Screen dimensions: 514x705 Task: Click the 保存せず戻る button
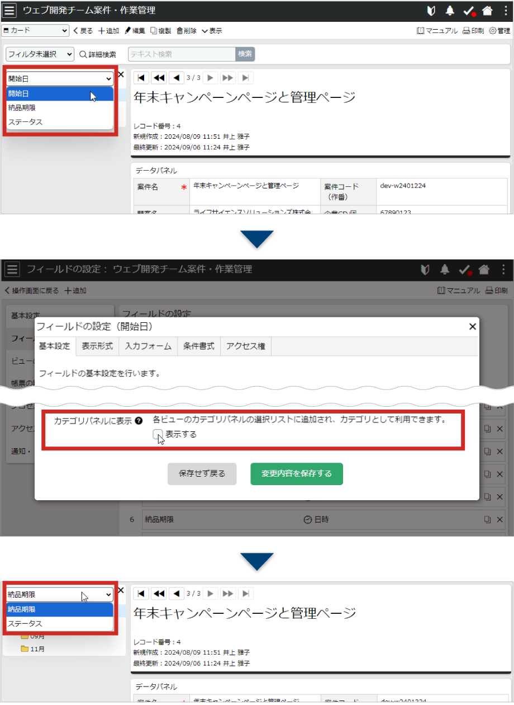click(202, 473)
